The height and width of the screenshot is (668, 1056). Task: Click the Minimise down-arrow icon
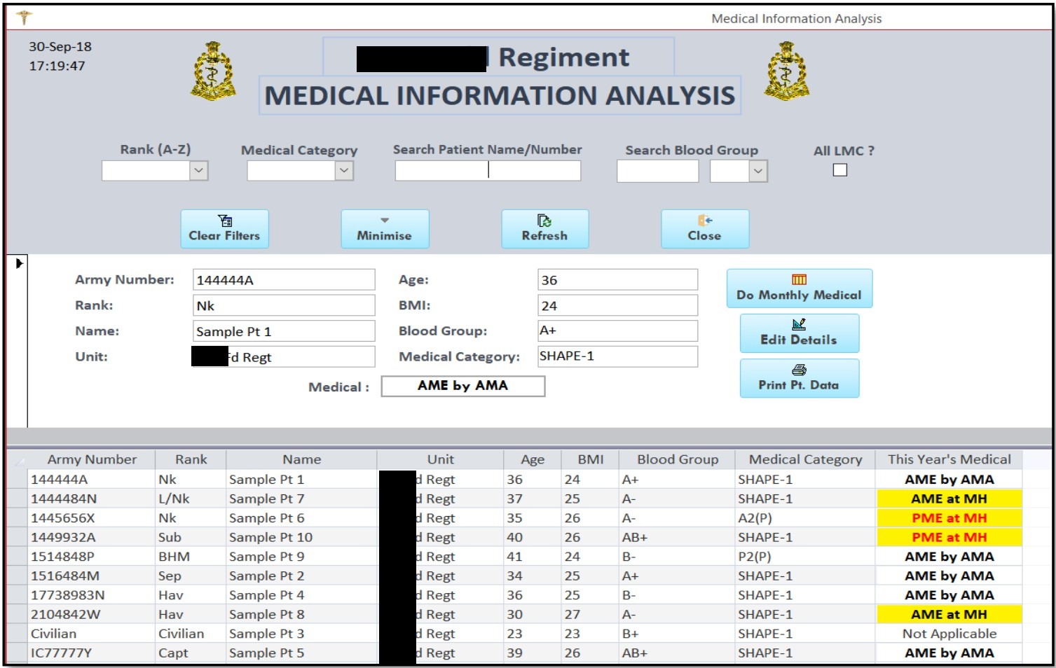[x=384, y=220]
